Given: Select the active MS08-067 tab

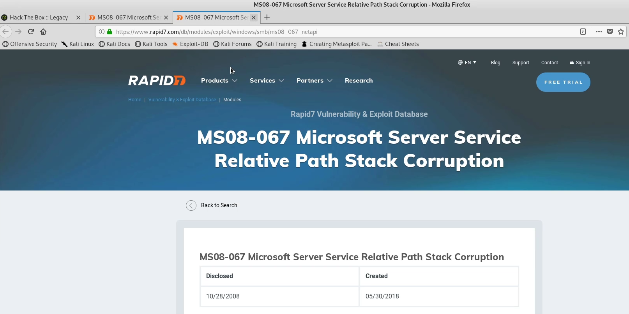Looking at the screenshot, I should (216, 18).
